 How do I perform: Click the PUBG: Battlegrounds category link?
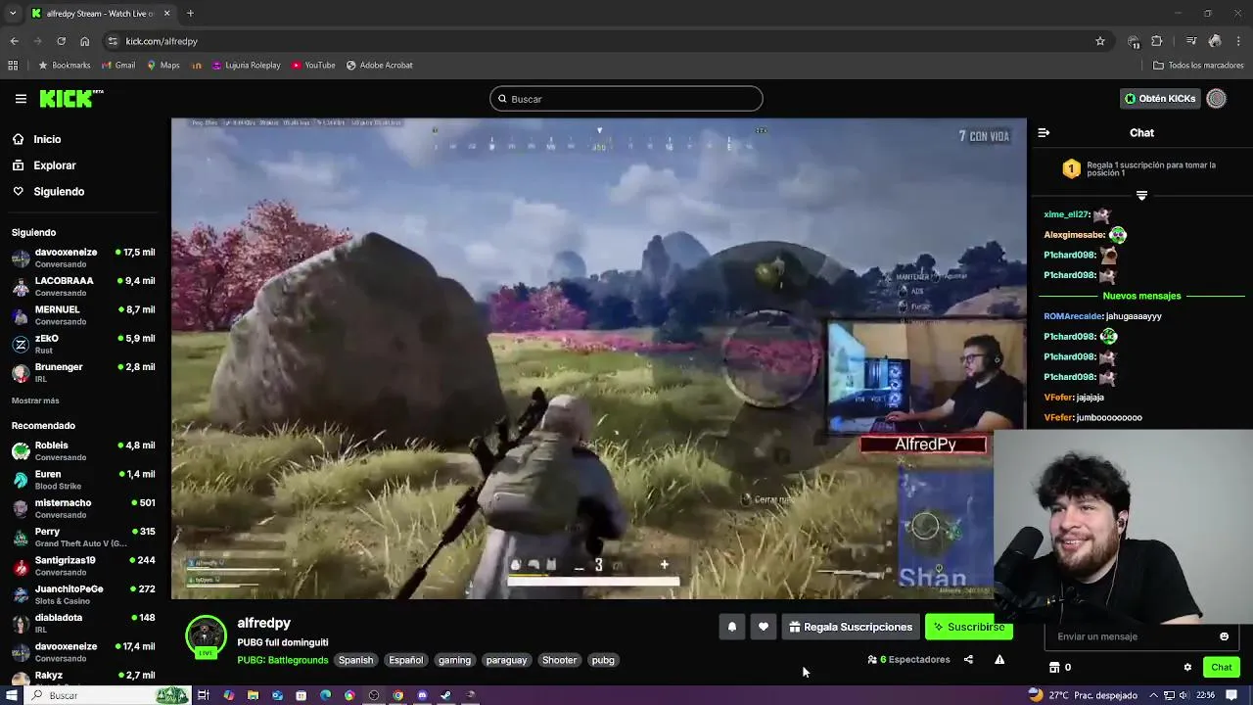click(282, 660)
